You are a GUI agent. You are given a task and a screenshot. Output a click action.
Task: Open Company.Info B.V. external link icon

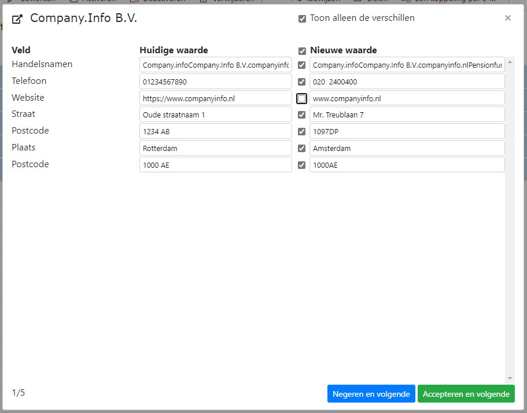(x=17, y=20)
